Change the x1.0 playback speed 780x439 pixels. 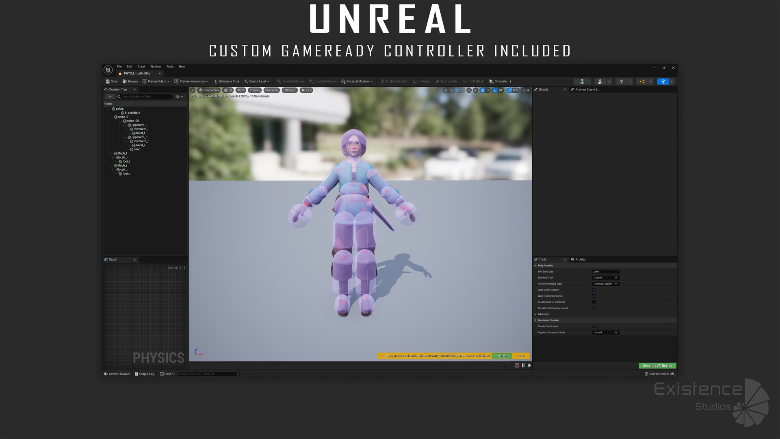point(306,90)
